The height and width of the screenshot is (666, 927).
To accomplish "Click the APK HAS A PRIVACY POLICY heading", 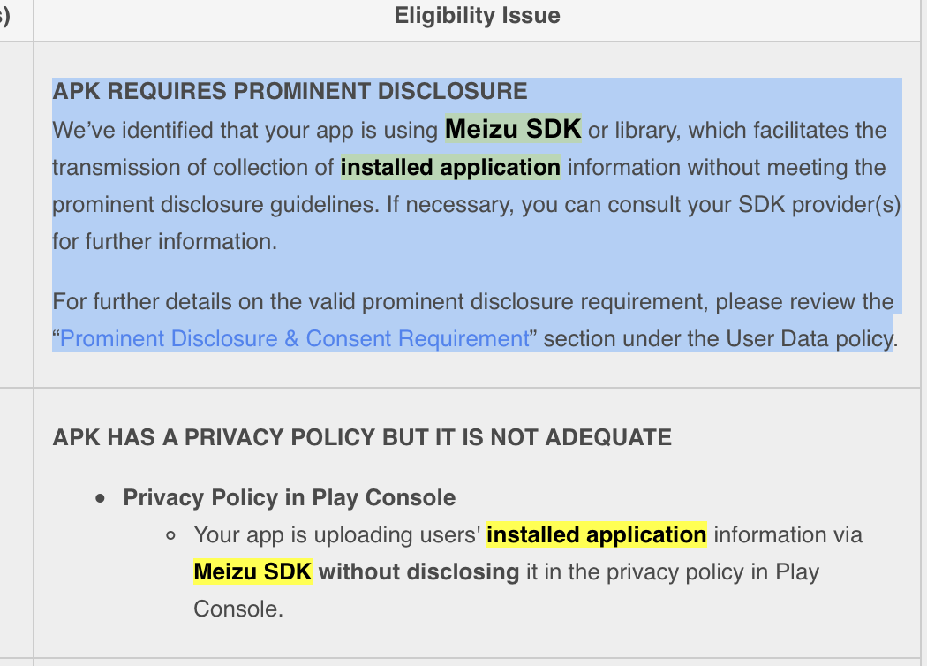I will click(x=362, y=438).
